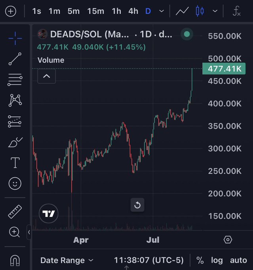
Task: Toggle the magnet mode tool
Action: 15,260
